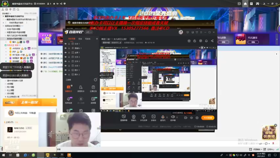Hide the 文本 2 source layer

tap(65, 61)
